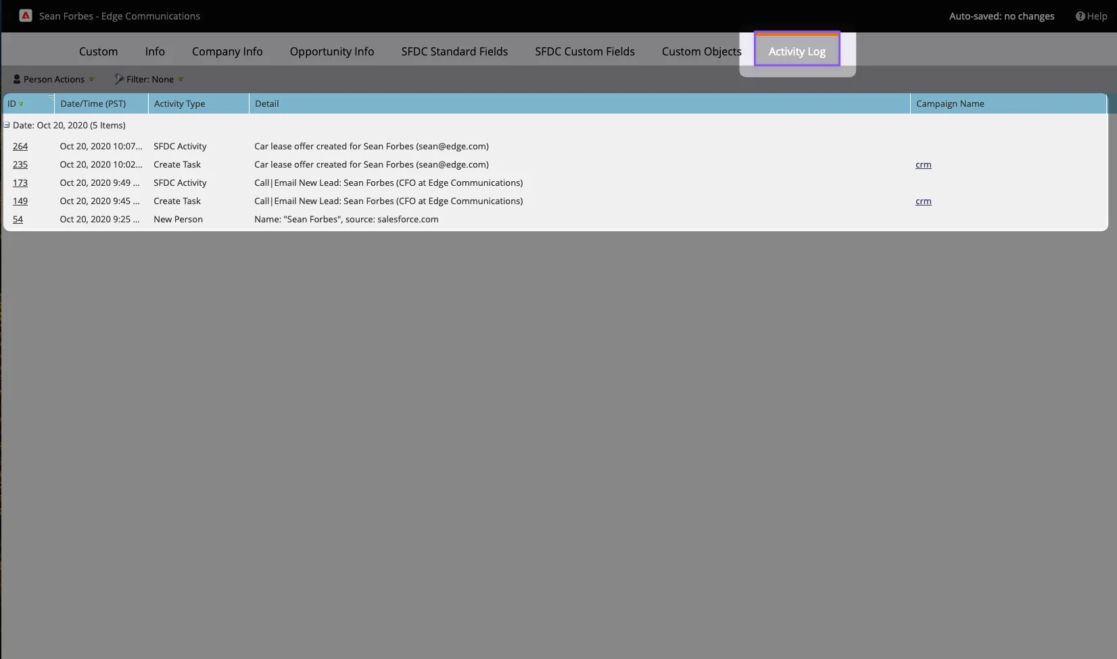
Task: Click Call|Email New Lead detail in row 173
Action: 389,182
